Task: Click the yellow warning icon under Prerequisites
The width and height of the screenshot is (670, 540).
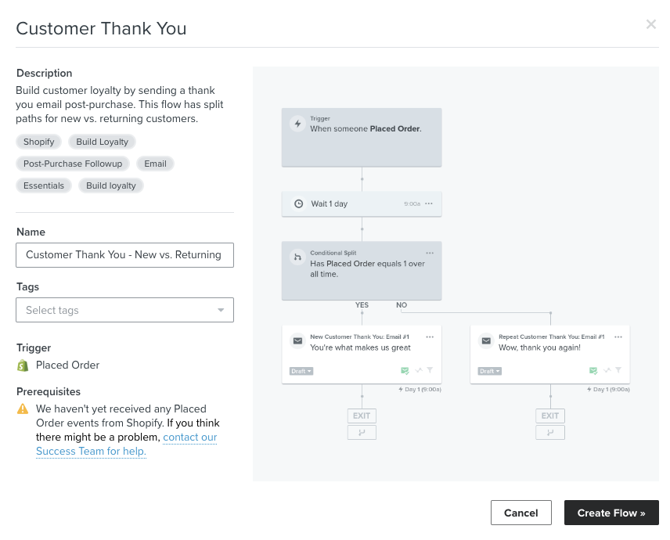Action: click(23, 409)
